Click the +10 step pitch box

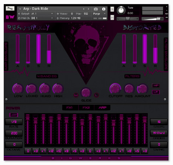pyautogui.click(x=59, y=151)
